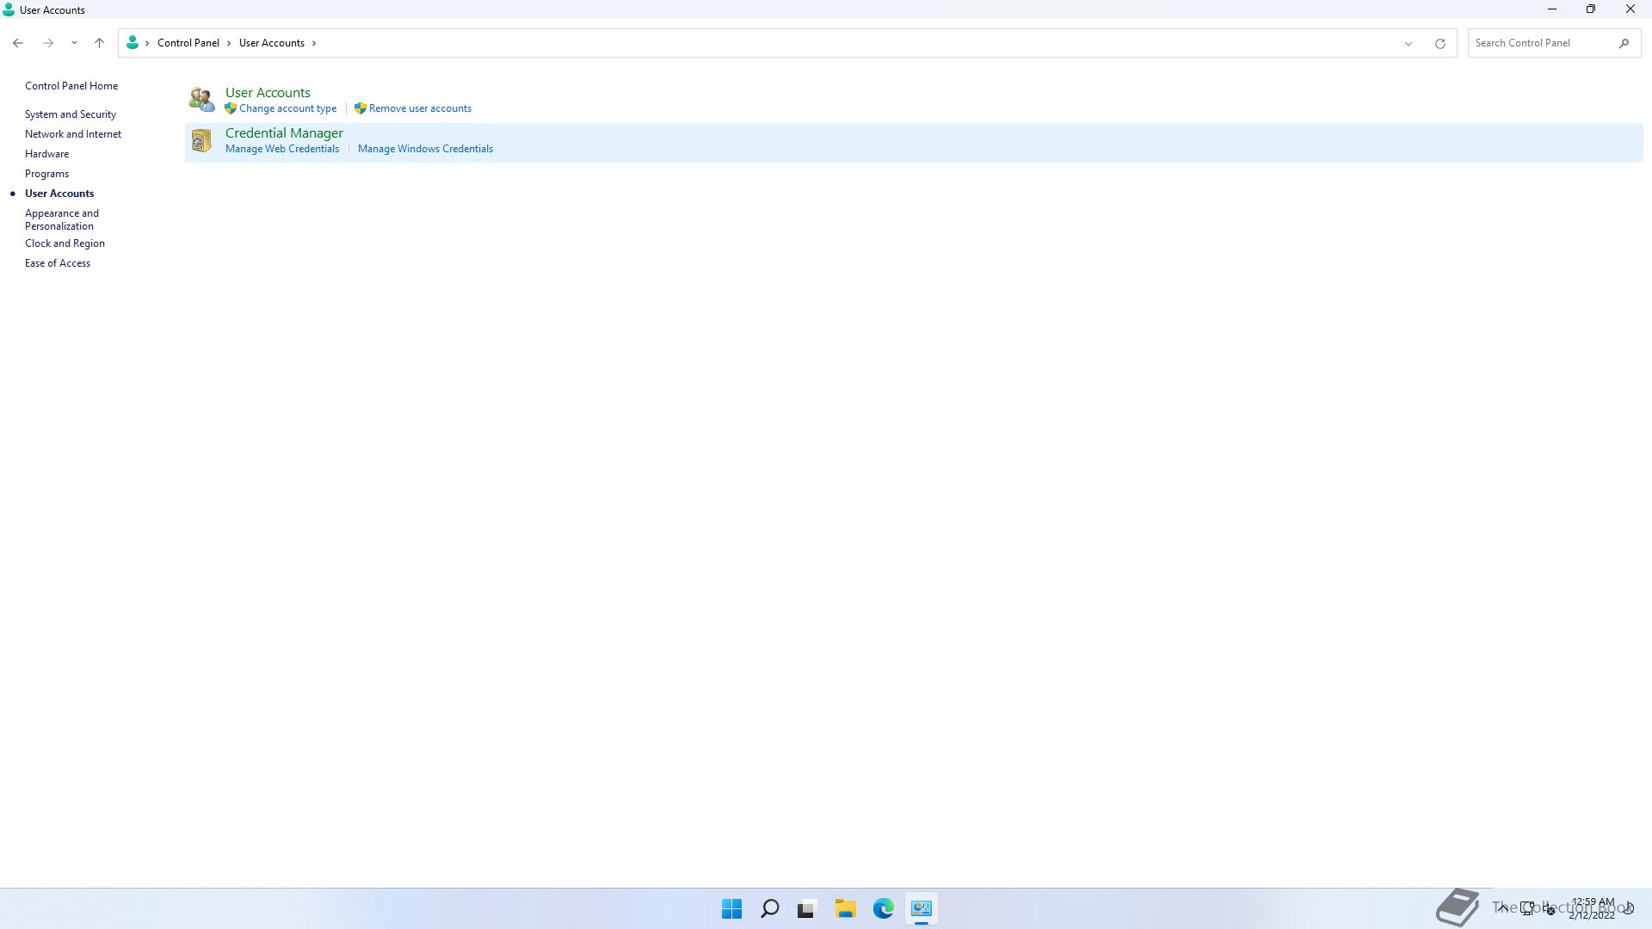The image size is (1652, 929).
Task: Open System and Security category
Action: [71, 114]
